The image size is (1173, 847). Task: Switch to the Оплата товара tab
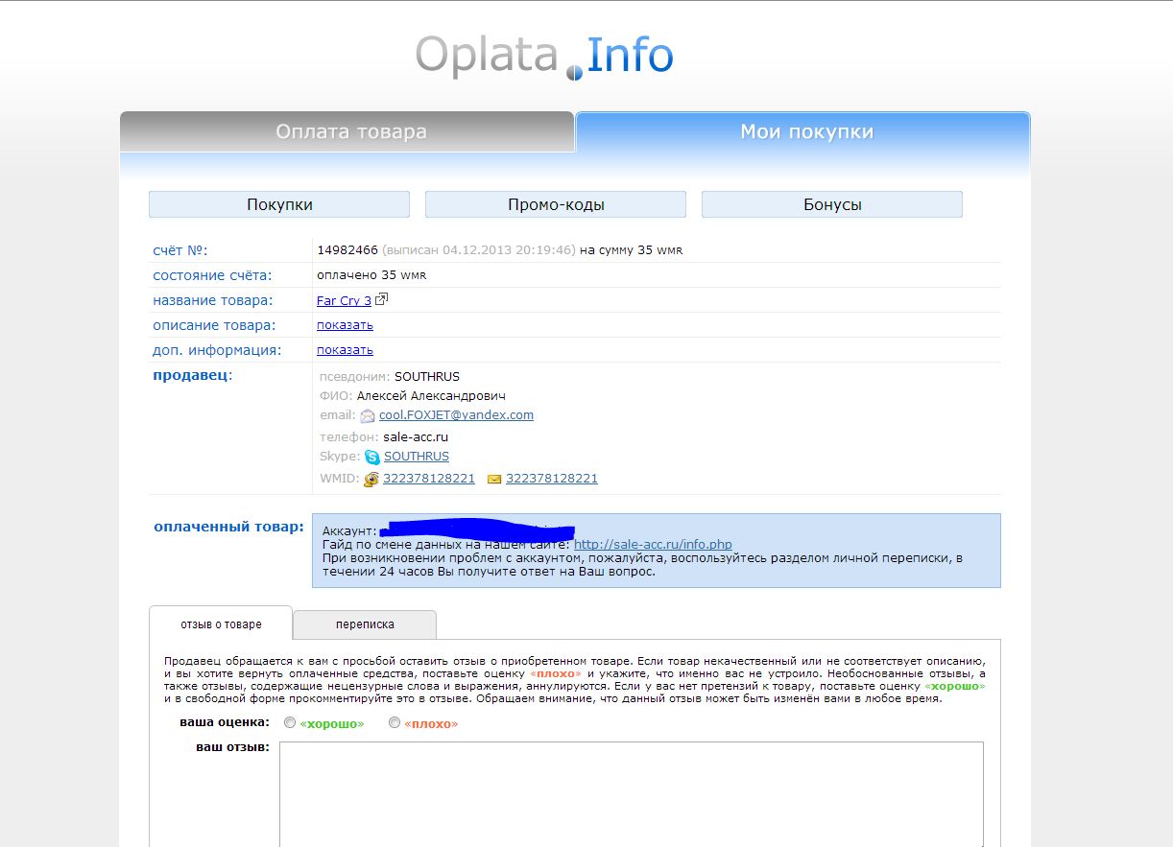click(x=350, y=132)
